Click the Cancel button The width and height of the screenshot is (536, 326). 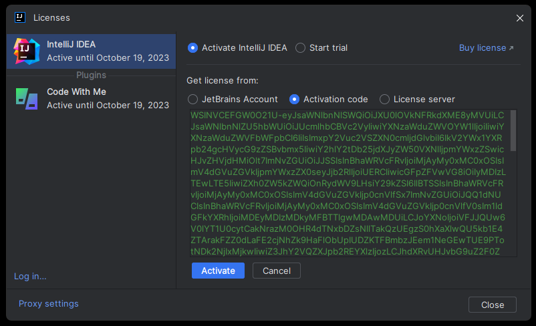[x=277, y=271]
